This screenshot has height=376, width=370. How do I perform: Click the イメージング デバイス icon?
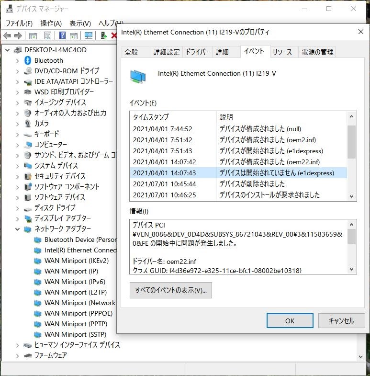click(28, 103)
